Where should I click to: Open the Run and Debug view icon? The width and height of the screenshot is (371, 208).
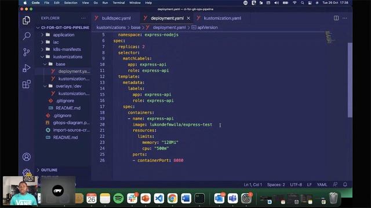(27, 68)
